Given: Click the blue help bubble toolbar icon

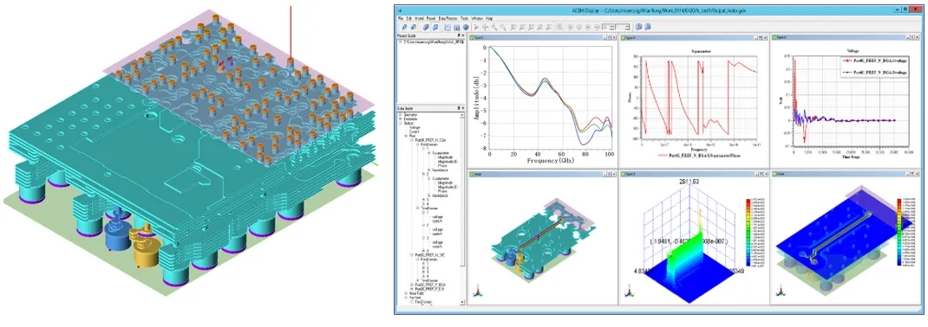Looking at the screenshot, I should (639, 27).
